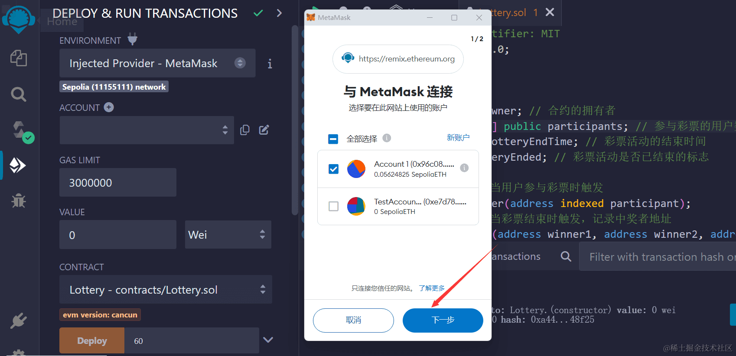Click the panel scrollbar beside Deploy panel

[x=295, y=120]
